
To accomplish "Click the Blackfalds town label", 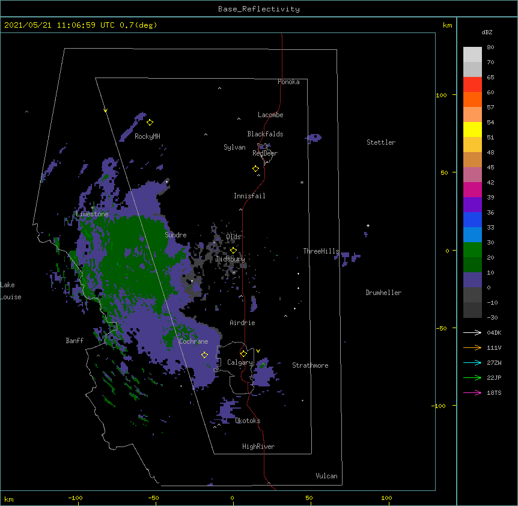I will coord(265,134).
